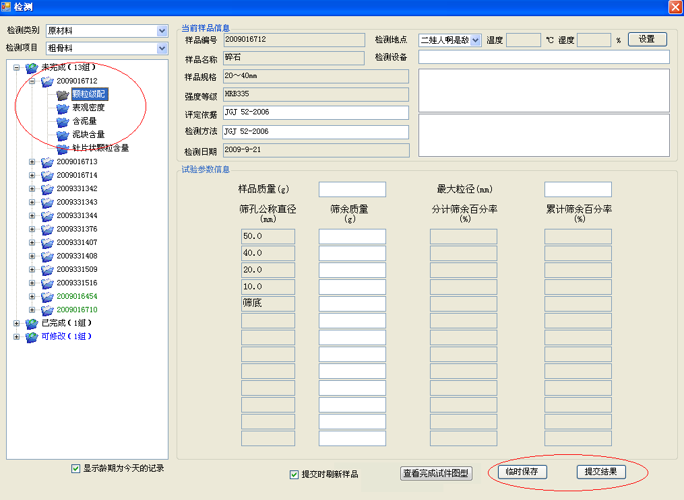Click the 已完成 group folder icon

(32, 324)
